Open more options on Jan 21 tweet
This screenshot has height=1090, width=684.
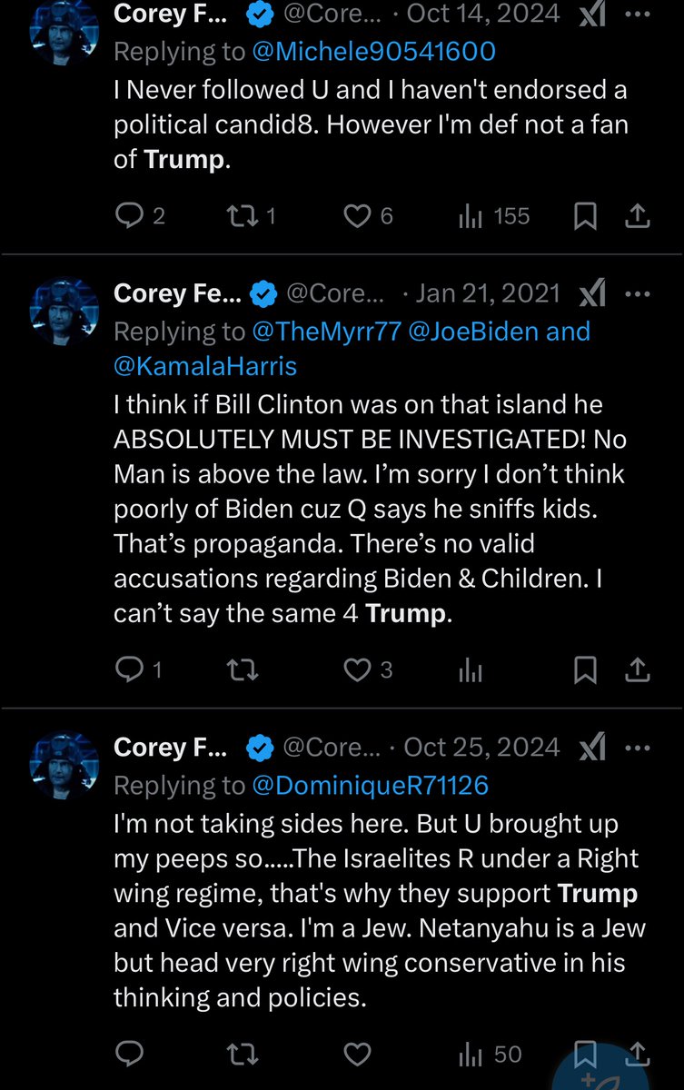point(639,293)
